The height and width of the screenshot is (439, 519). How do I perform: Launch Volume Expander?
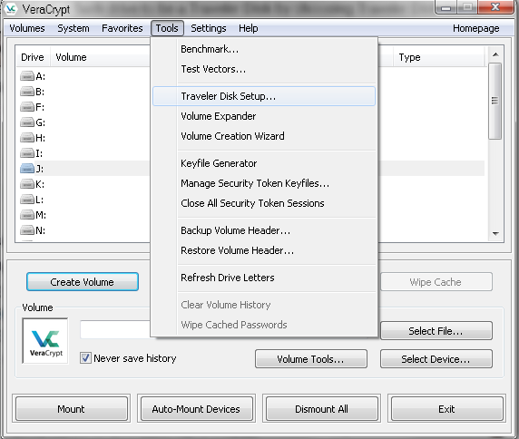[264, 116]
